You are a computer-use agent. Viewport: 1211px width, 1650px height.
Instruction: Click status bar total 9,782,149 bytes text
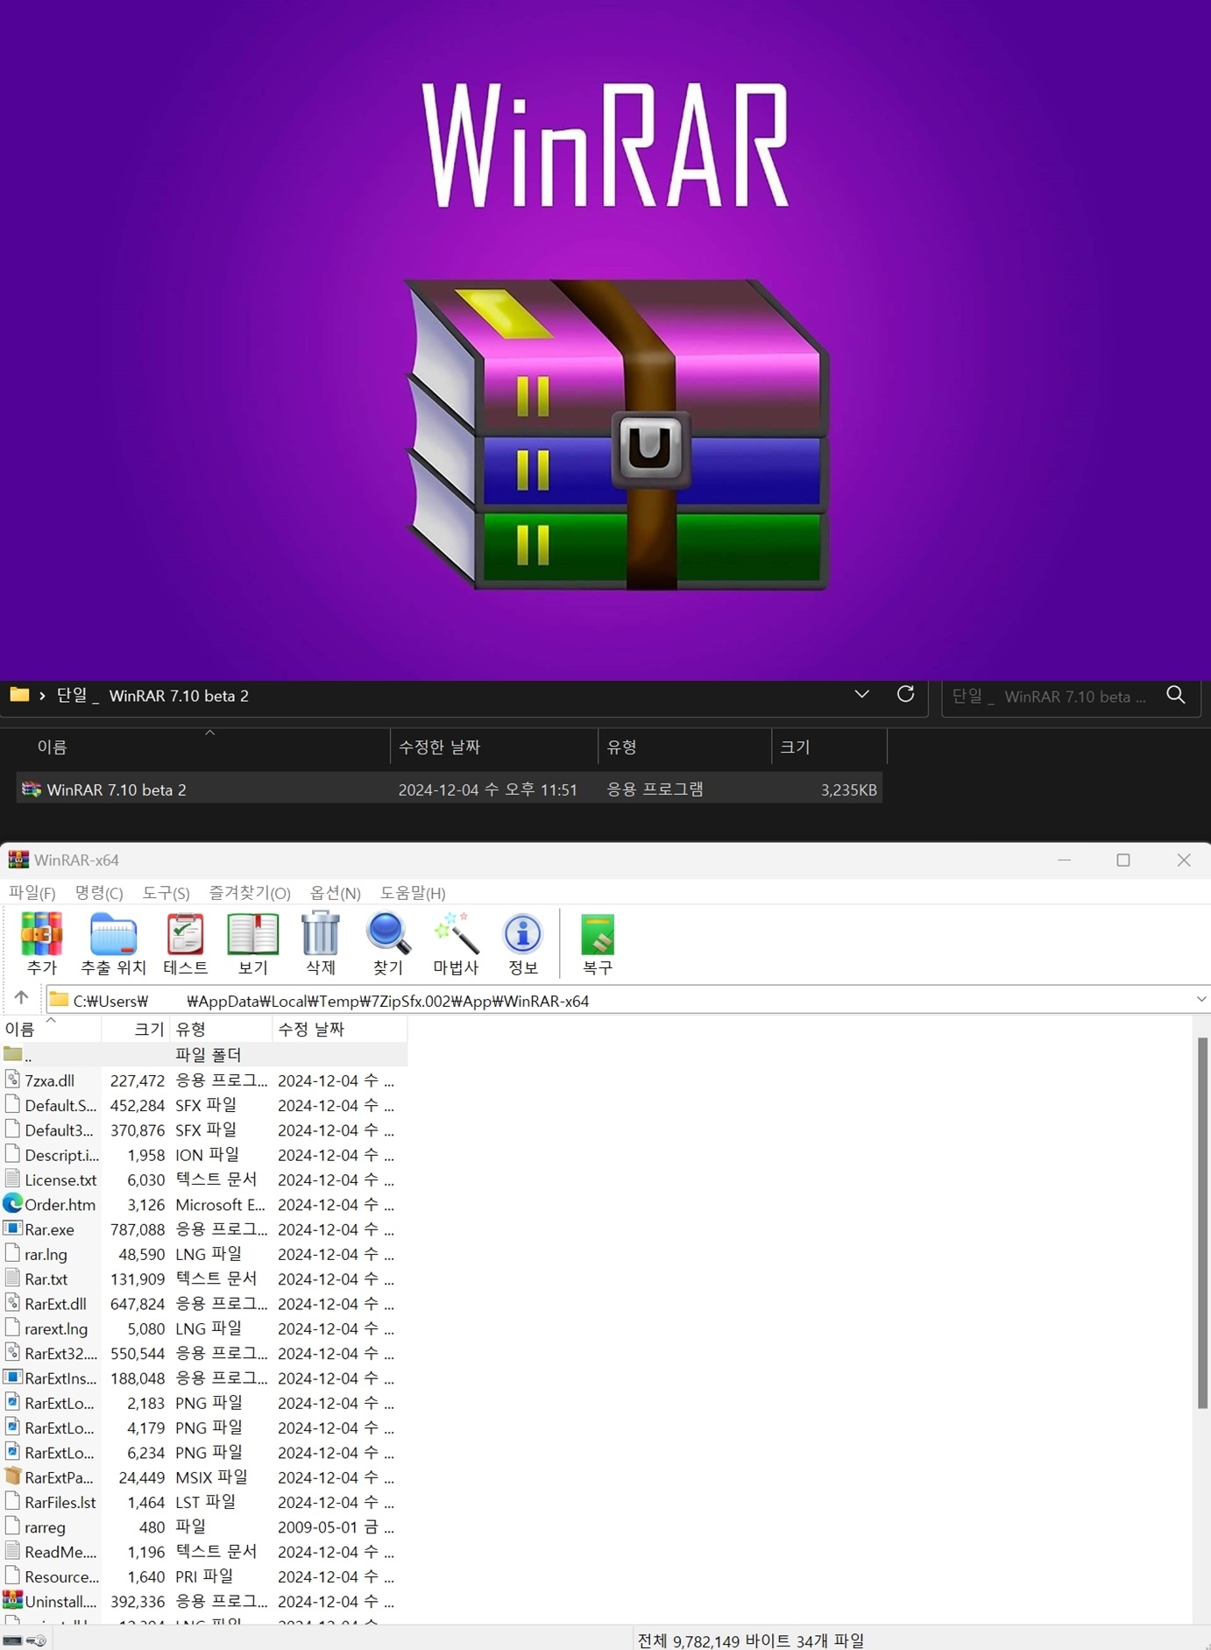(x=750, y=1640)
